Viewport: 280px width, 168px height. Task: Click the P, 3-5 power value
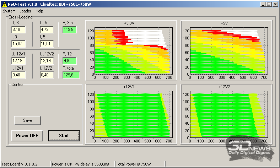(x=69, y=29)
